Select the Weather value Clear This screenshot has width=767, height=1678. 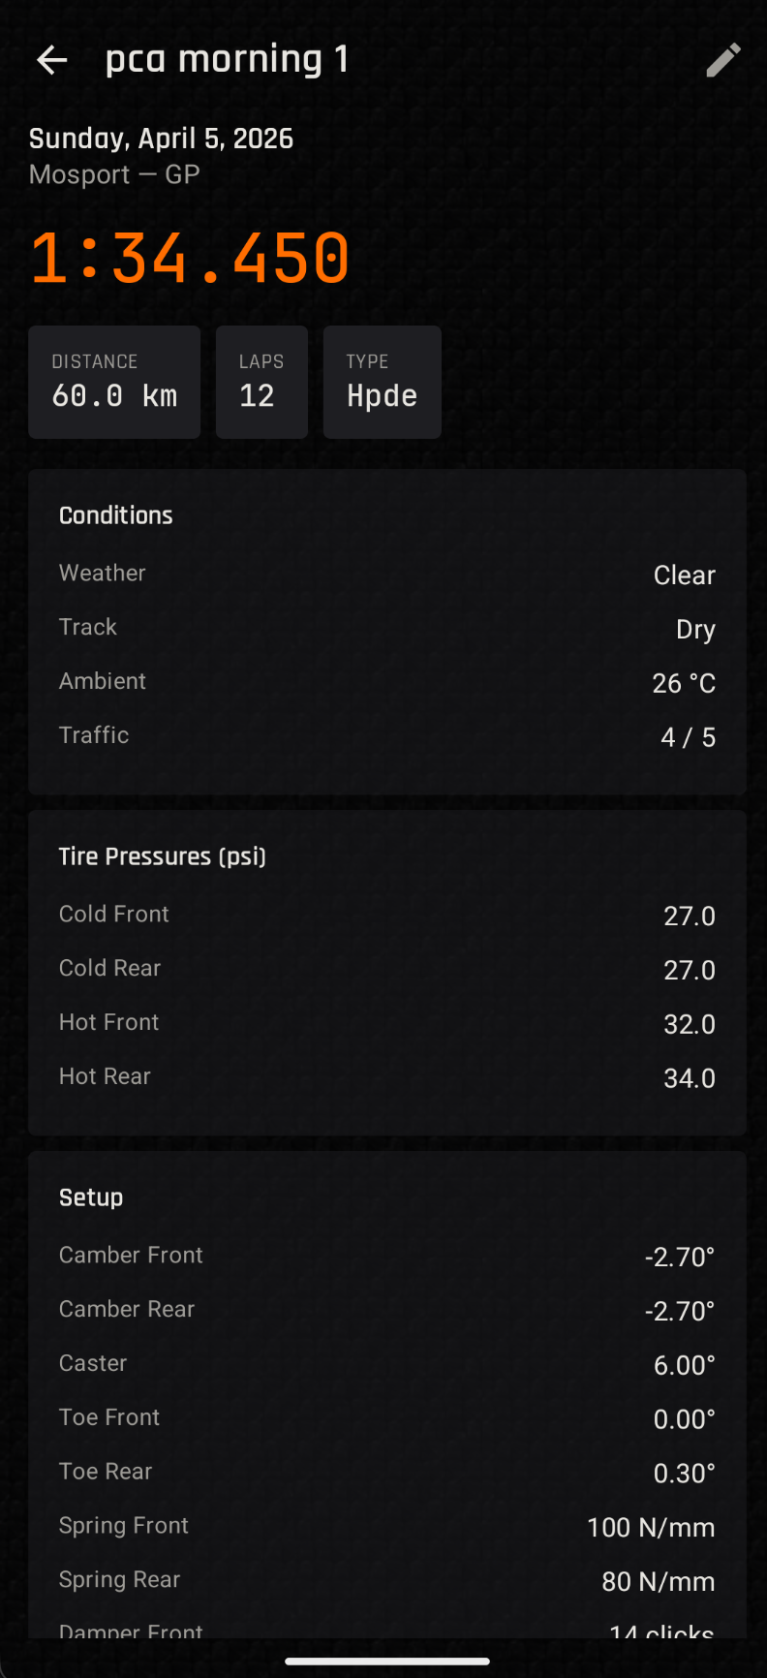[x=684, y=575]
